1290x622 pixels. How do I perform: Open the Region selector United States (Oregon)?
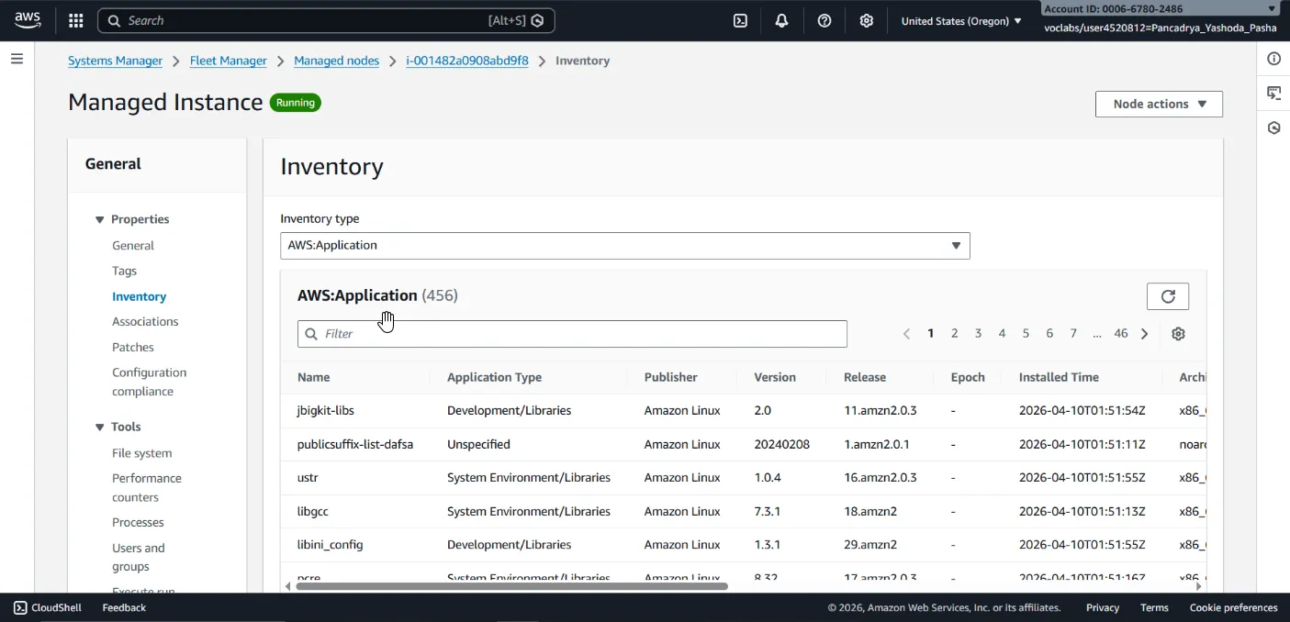tap(961, 20)
